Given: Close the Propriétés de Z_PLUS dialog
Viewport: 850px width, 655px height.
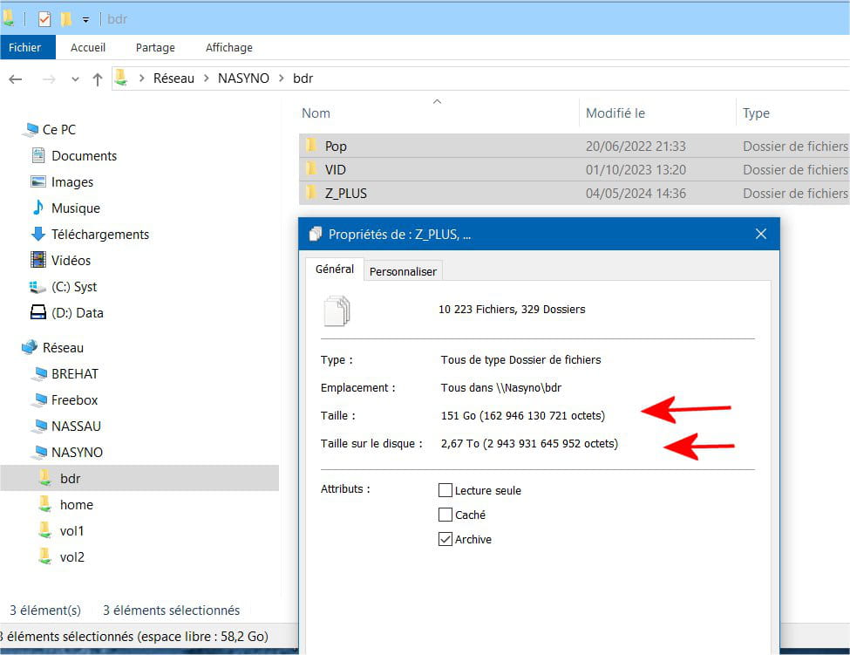Looking at the screenshot, I should pyautogui.click(x=761, y=234).
